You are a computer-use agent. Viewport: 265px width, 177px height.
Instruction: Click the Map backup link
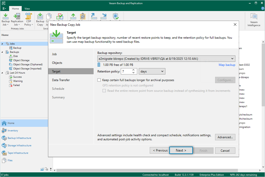(227, 65)
